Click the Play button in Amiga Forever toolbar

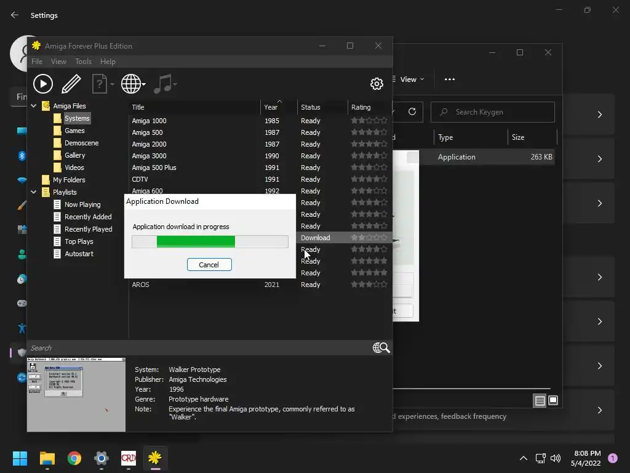click(43, 84)
